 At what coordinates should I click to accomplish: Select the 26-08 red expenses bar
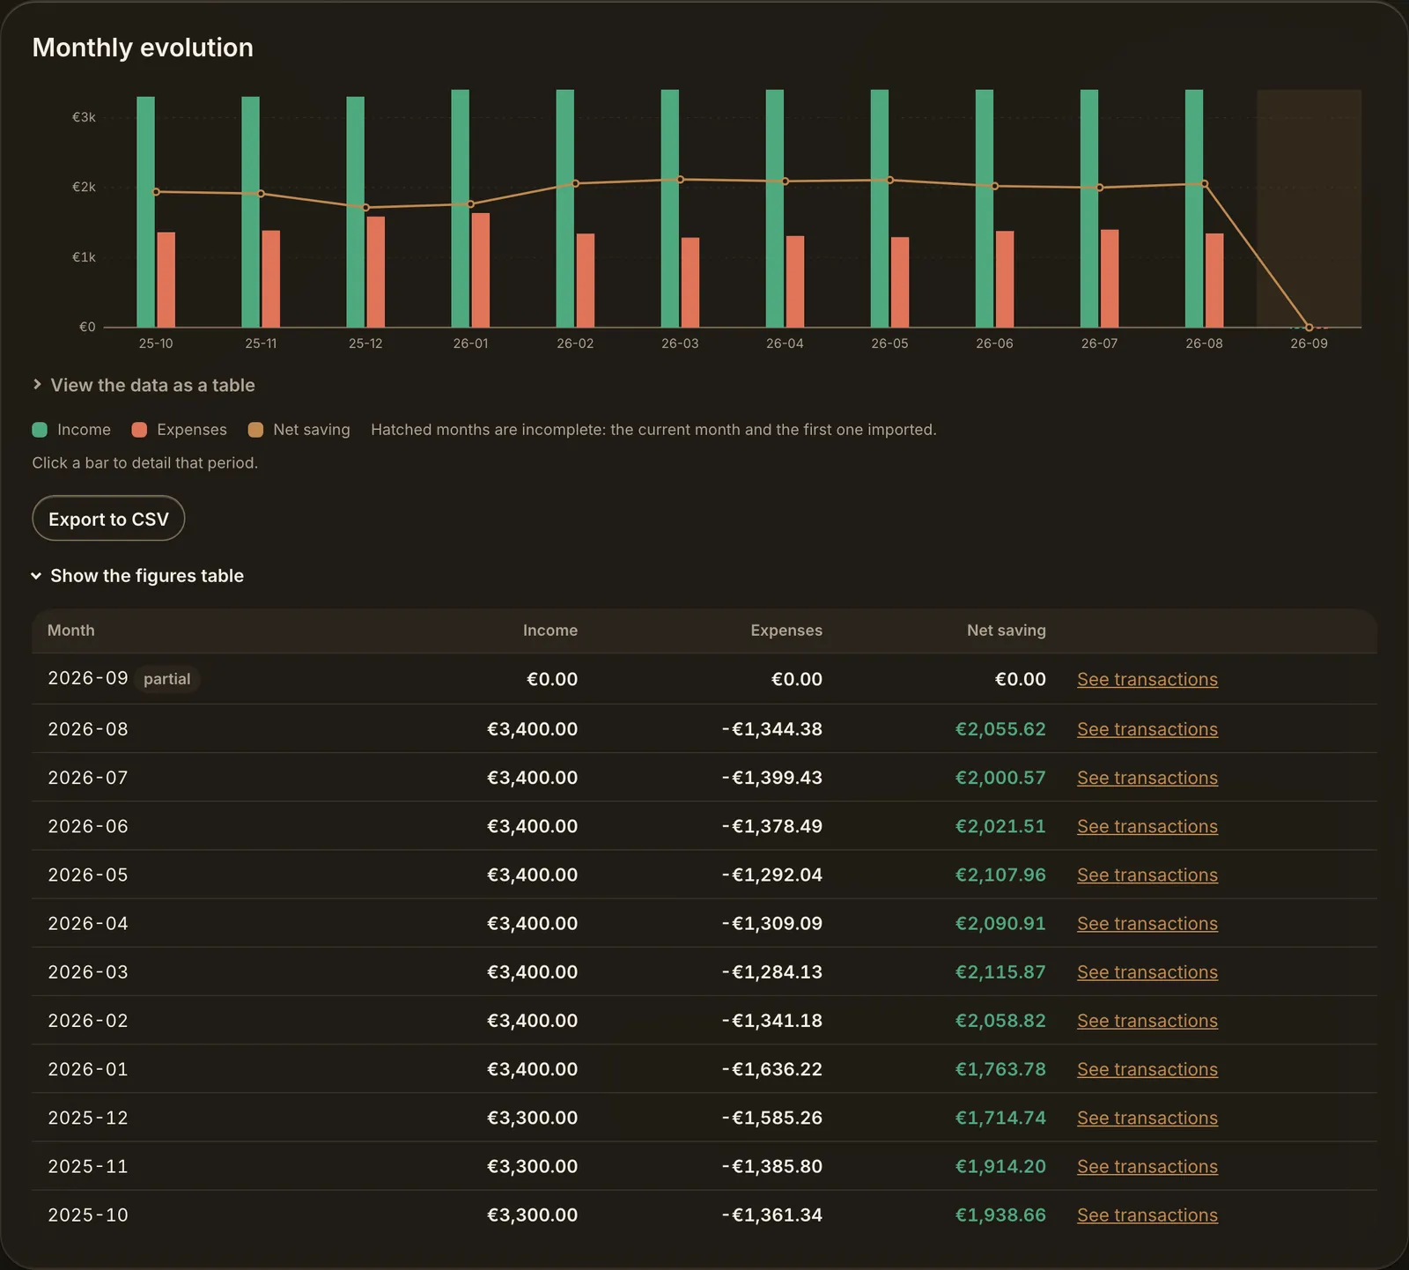[x=1214, y=280]
